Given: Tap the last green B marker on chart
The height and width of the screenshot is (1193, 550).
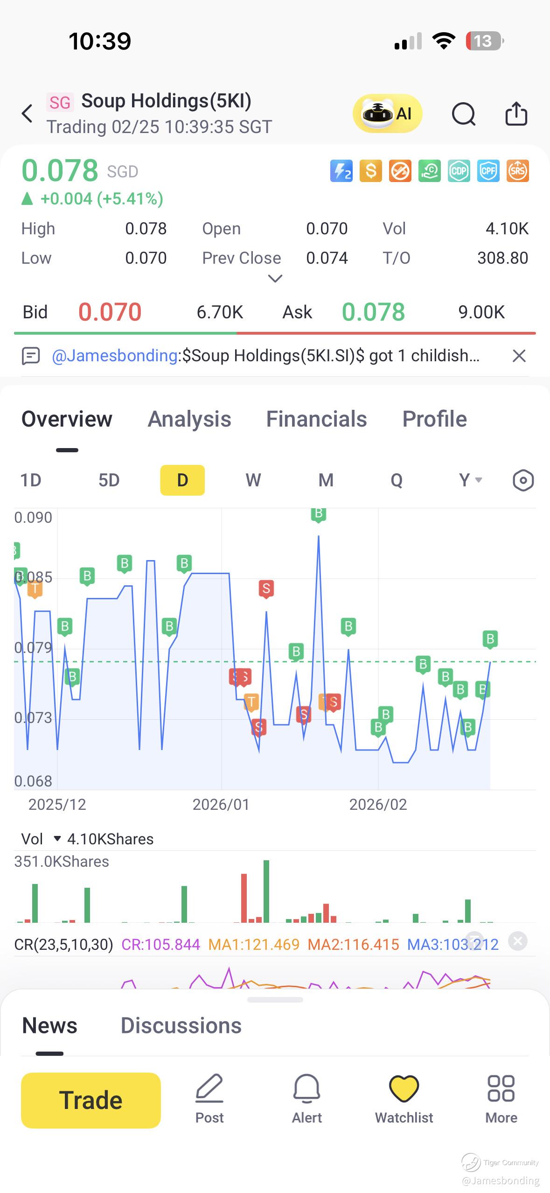Looking at the screenshot, I should point(490,639).
